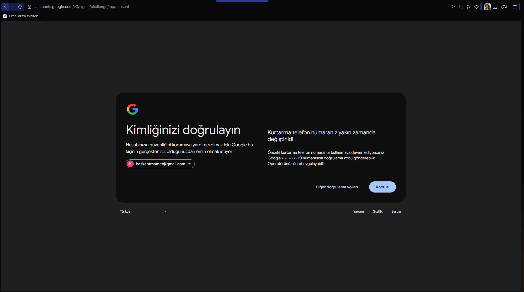This screenshot has height=292, width=524.
Task: Focus the address bar with accounts.google.com URL
Action: tap(82, 7)
